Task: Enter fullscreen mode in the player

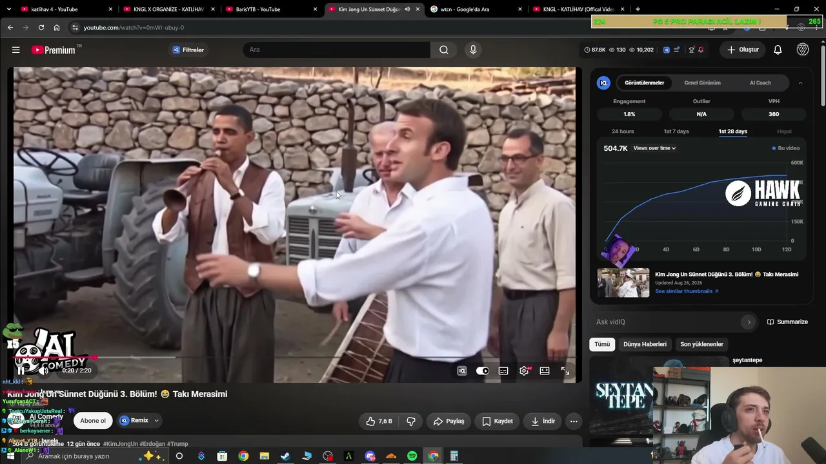Action: click(x=565, y=371)
